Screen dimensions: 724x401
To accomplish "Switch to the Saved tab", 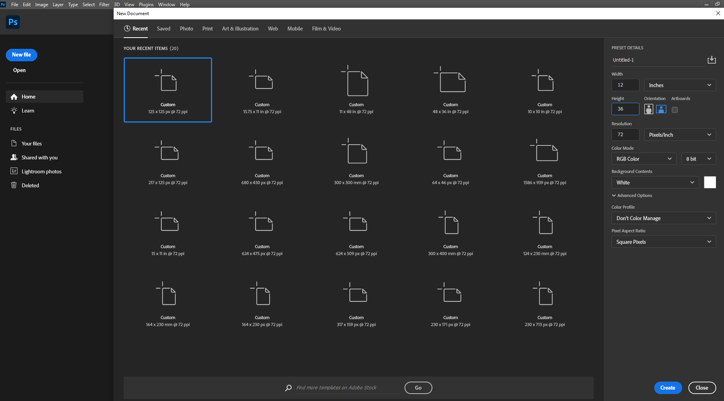I will tap(164, 29).
